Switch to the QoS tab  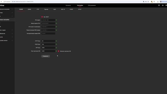coord(55,9)
